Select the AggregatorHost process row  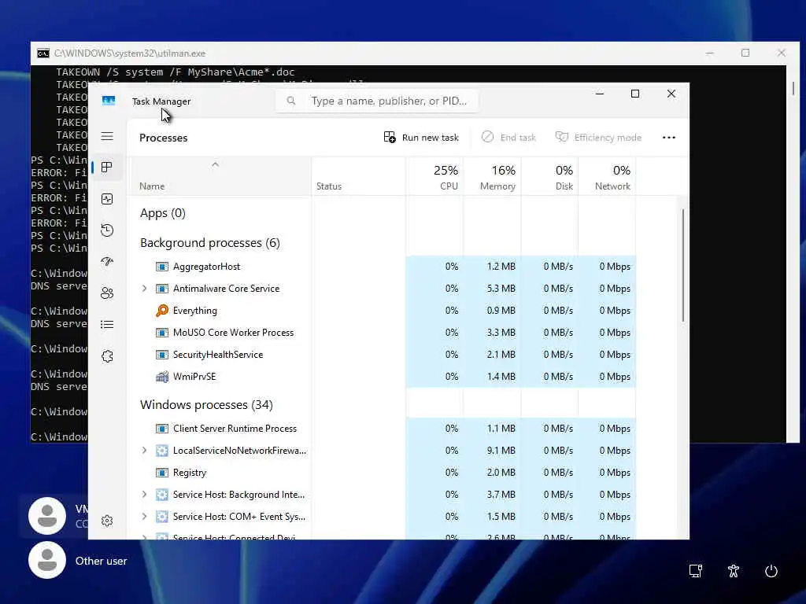(382, 267)
